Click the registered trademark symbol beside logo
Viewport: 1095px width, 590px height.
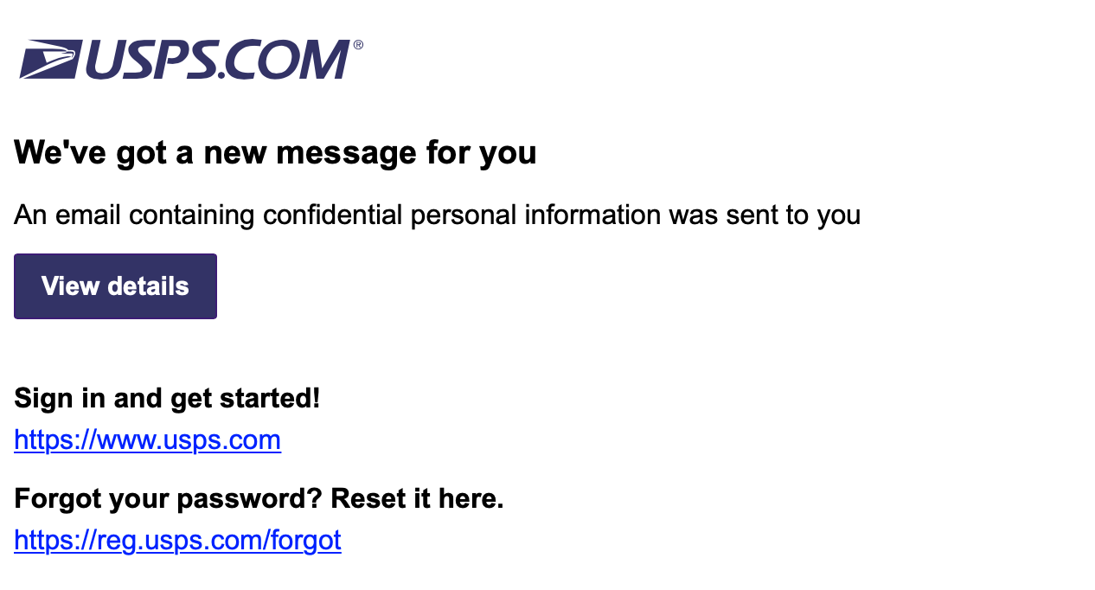click(x=357, y=45)
